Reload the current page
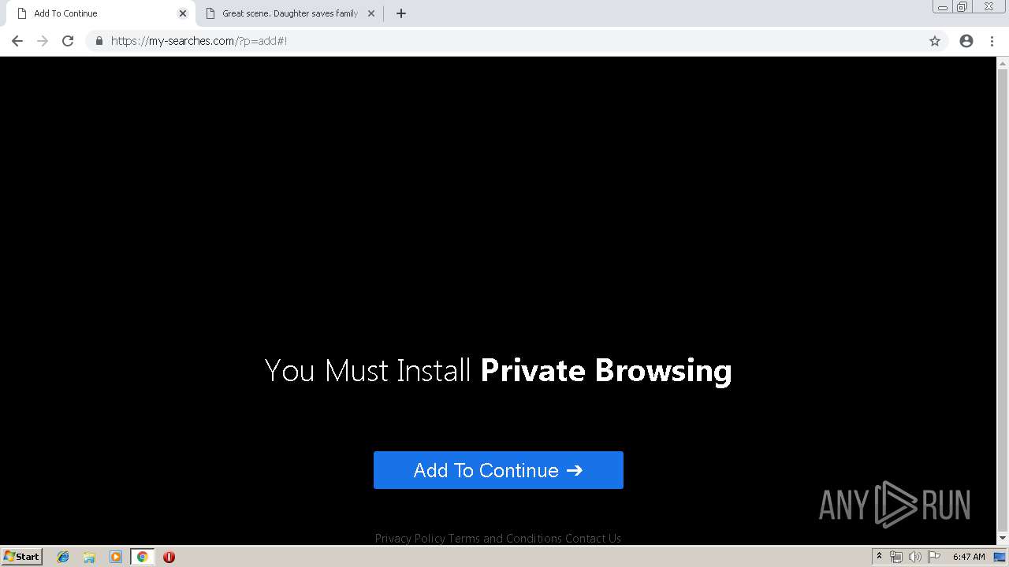Screen dimensions: 1009x567 tap(68, 41)
